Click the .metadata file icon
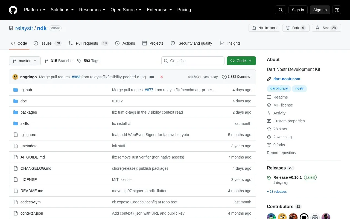 click(16, 146)
